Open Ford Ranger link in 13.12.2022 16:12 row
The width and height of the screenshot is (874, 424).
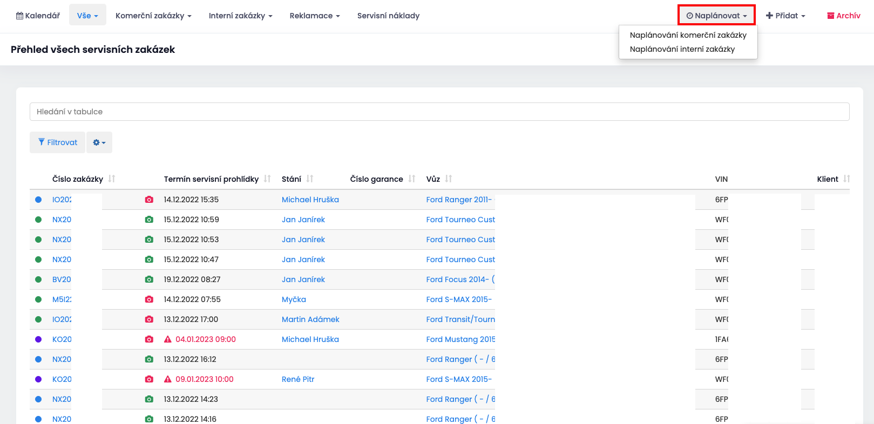click(x=460, y=359)
